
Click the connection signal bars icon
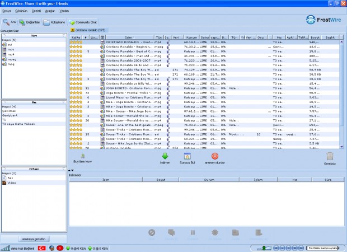click(x=5, y=248)
